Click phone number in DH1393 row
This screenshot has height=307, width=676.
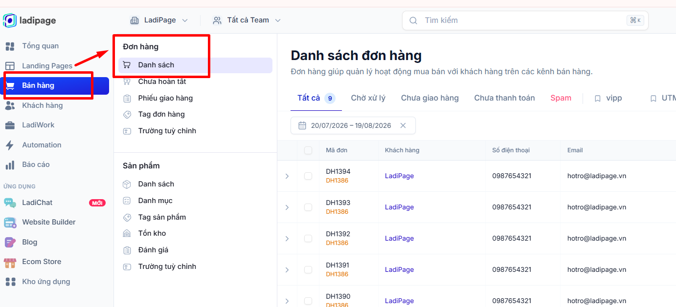click(512, 207)
